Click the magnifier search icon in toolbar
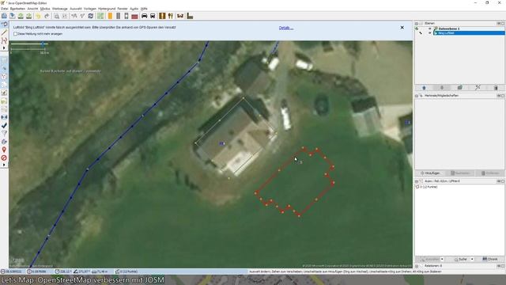506x285 pixels. pyautogui.click(x=56, y=16)
